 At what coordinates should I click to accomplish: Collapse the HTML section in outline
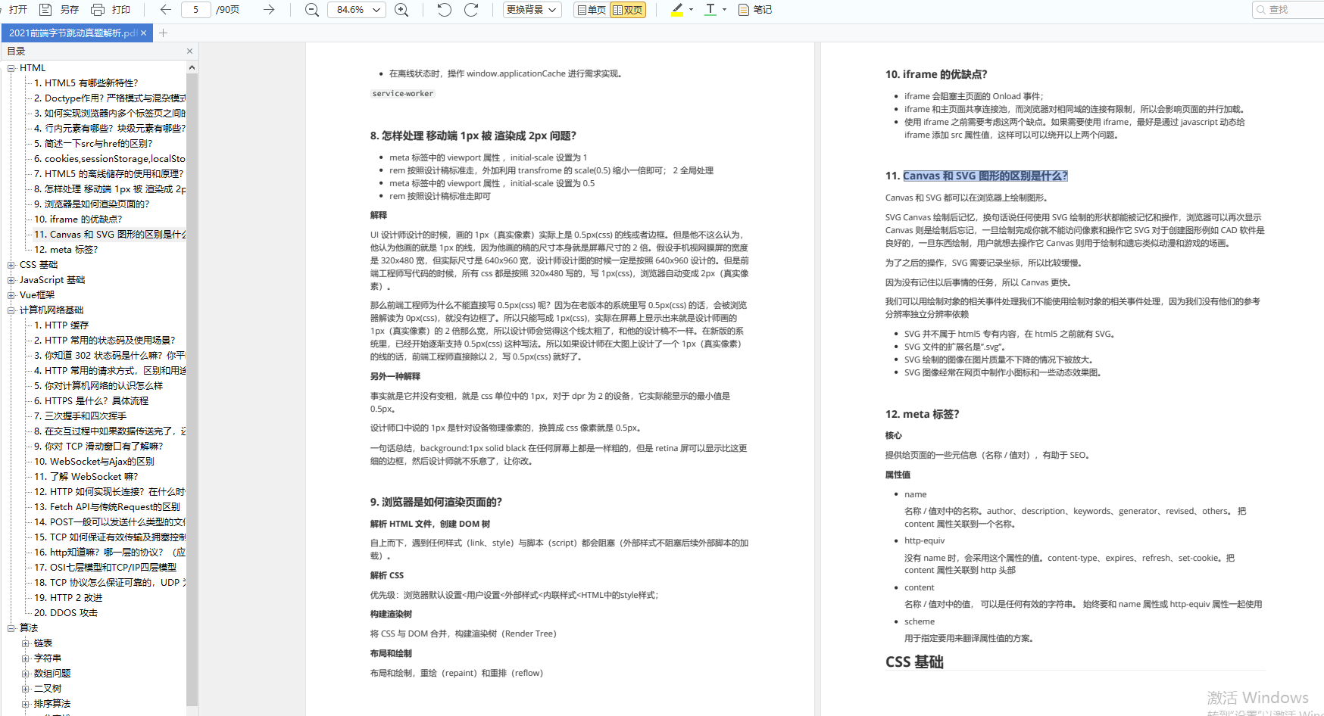[x=11, y=68]
